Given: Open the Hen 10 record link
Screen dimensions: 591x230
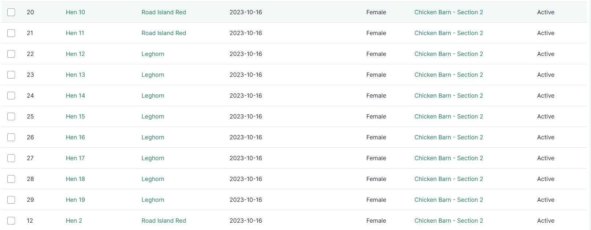Looking at the screenshot, I should [75, 12].
